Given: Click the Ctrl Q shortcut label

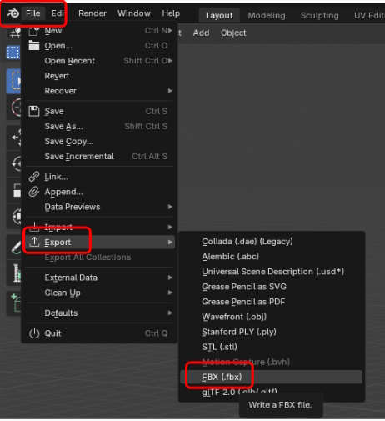Looking at the screenshot, I should pos(156,333).
